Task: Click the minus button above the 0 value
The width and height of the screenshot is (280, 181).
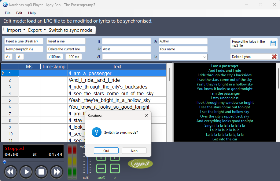Action: 115,168
